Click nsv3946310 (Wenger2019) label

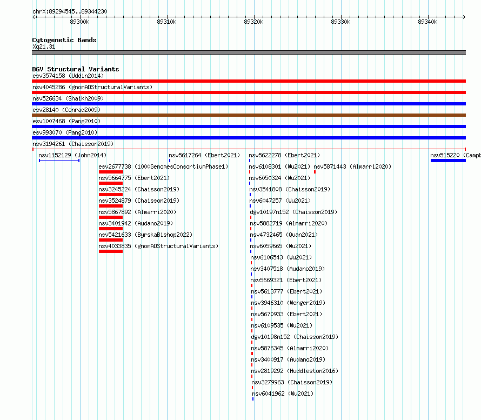[289, 303]
